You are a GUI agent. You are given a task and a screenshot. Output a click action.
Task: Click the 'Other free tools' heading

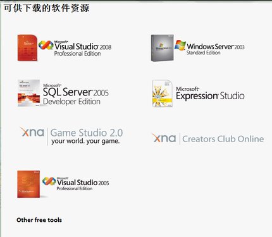(x=39, y=220)
